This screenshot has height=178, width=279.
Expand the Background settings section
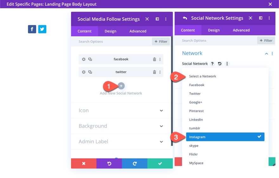click(x=161, y=126)
